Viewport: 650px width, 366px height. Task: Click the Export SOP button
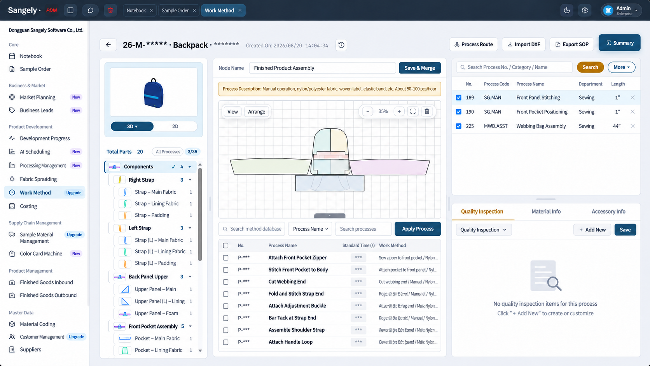point(572,44)
